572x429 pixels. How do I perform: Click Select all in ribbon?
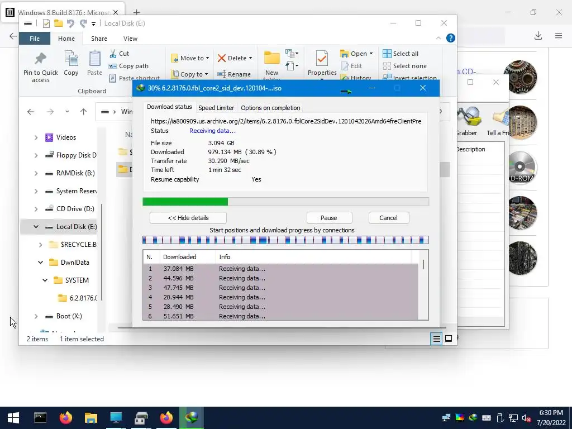point(401,54)
